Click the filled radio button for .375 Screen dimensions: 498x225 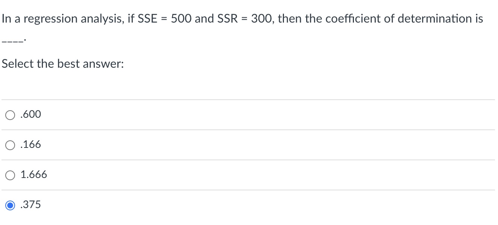click(x=10, y=204)
